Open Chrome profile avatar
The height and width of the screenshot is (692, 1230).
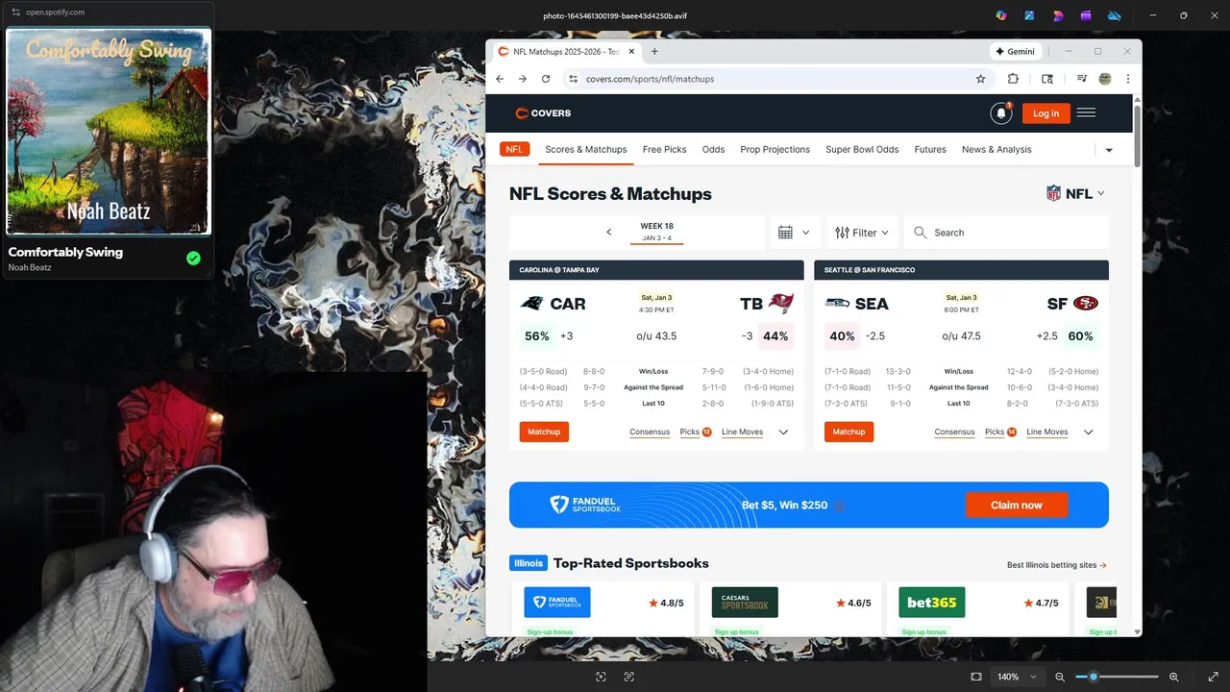pyautogui.click(x=1105, y=79)
